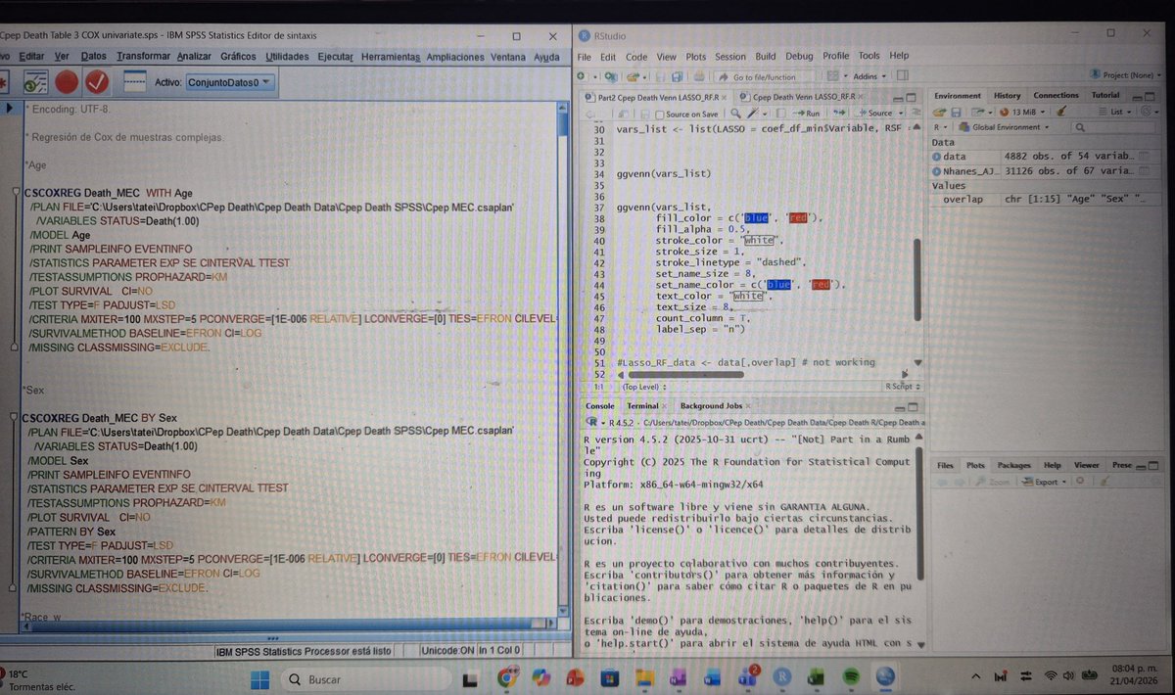1175x695 pixels.
Task: Switch to the Console tab
Action: click(600, 405)
